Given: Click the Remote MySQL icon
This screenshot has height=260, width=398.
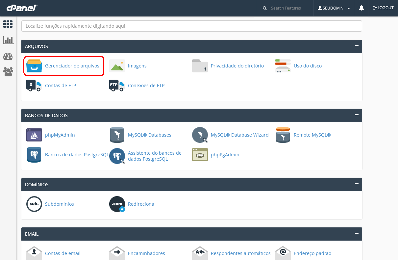Looking at the screenshot, I should point(283,135).
